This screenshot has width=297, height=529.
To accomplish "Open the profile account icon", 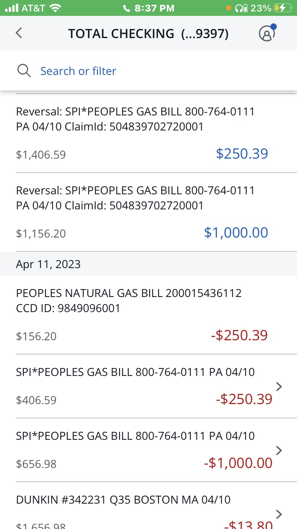I will [267, 34].
